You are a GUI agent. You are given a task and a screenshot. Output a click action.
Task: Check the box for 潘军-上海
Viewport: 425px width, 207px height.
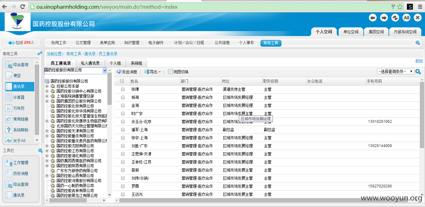pyautogui.click(x=123, y=130)
